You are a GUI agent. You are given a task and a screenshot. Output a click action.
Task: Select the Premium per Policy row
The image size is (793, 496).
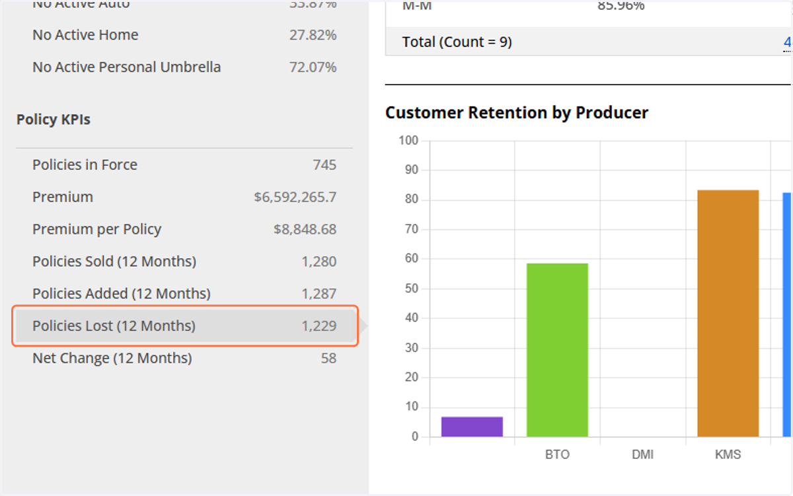[184, 229]
